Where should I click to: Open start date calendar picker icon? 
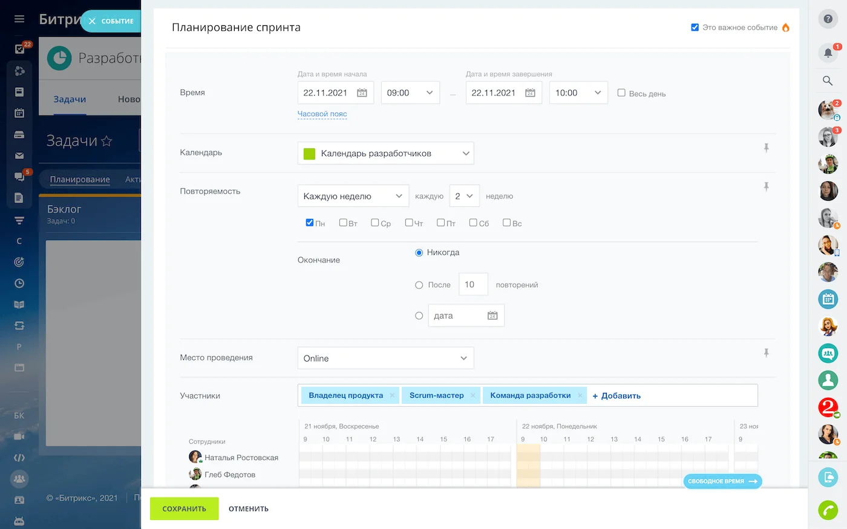pos(362,93)
